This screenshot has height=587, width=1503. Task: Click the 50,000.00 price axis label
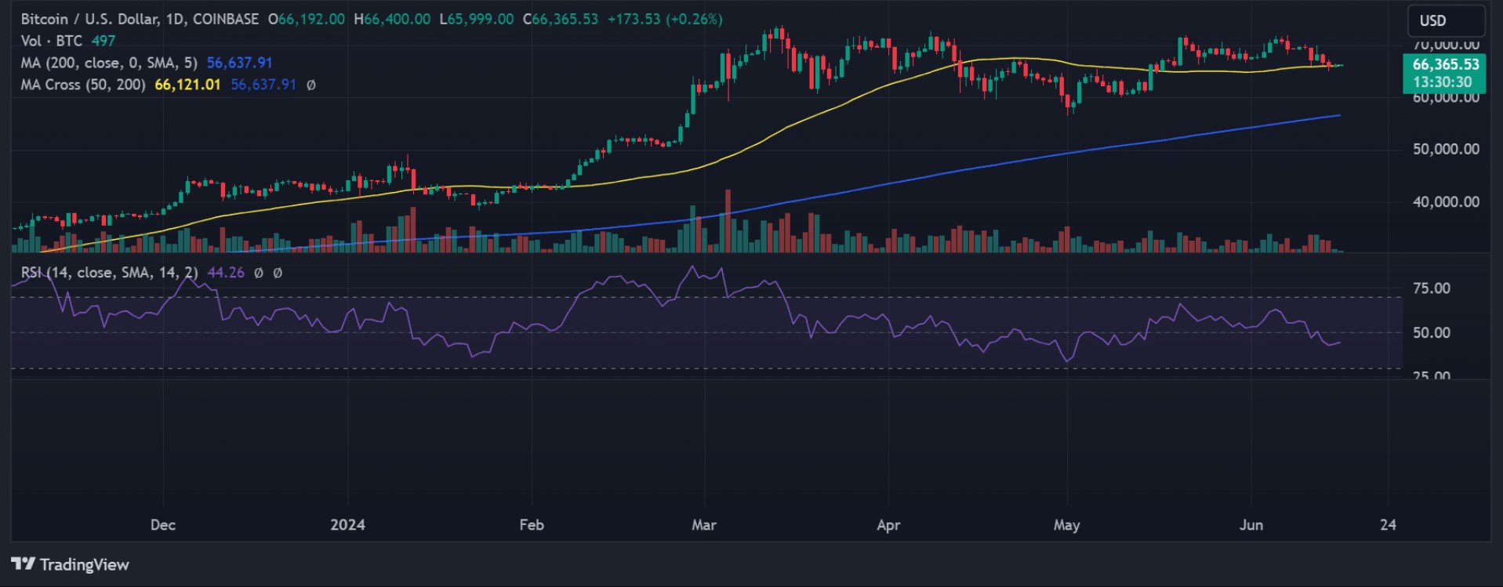coord(1446,149)
